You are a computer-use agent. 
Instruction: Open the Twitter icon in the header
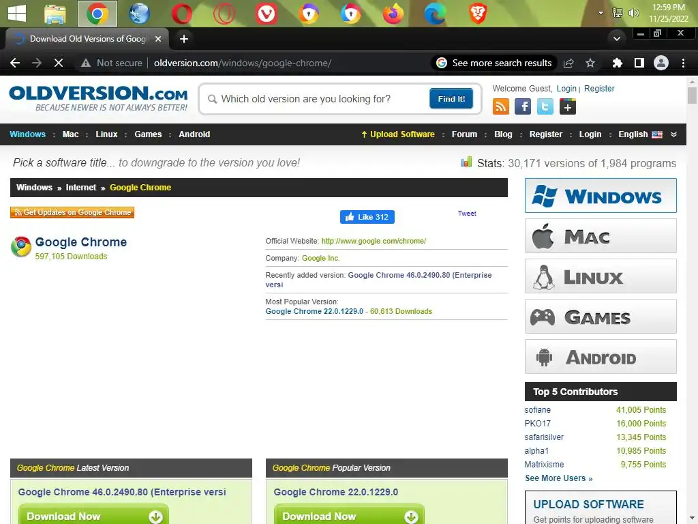coord(545,107)
